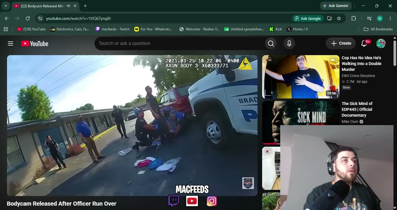Open a new browser tab
Screen dimensions: 397x210
coord(85,6)
